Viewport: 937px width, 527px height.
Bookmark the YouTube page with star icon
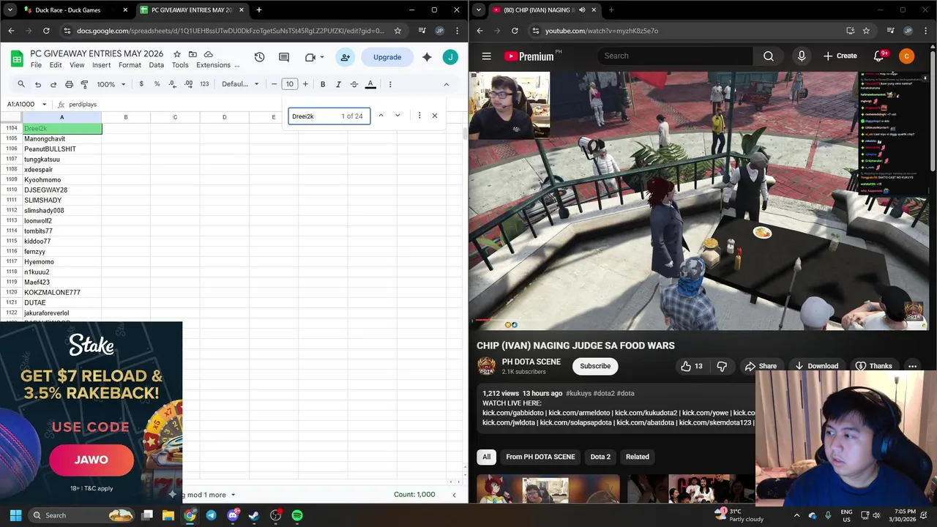pyautogui.click(x=866, y=31)
